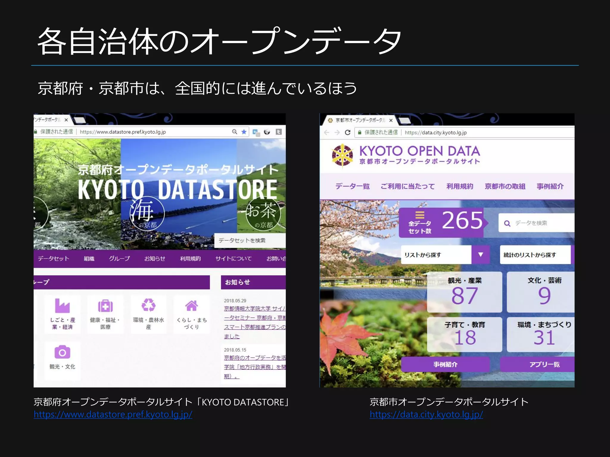This screenshot has width=610, height=457.
Task: Open the グループ menu item
Action: (119, 259)
